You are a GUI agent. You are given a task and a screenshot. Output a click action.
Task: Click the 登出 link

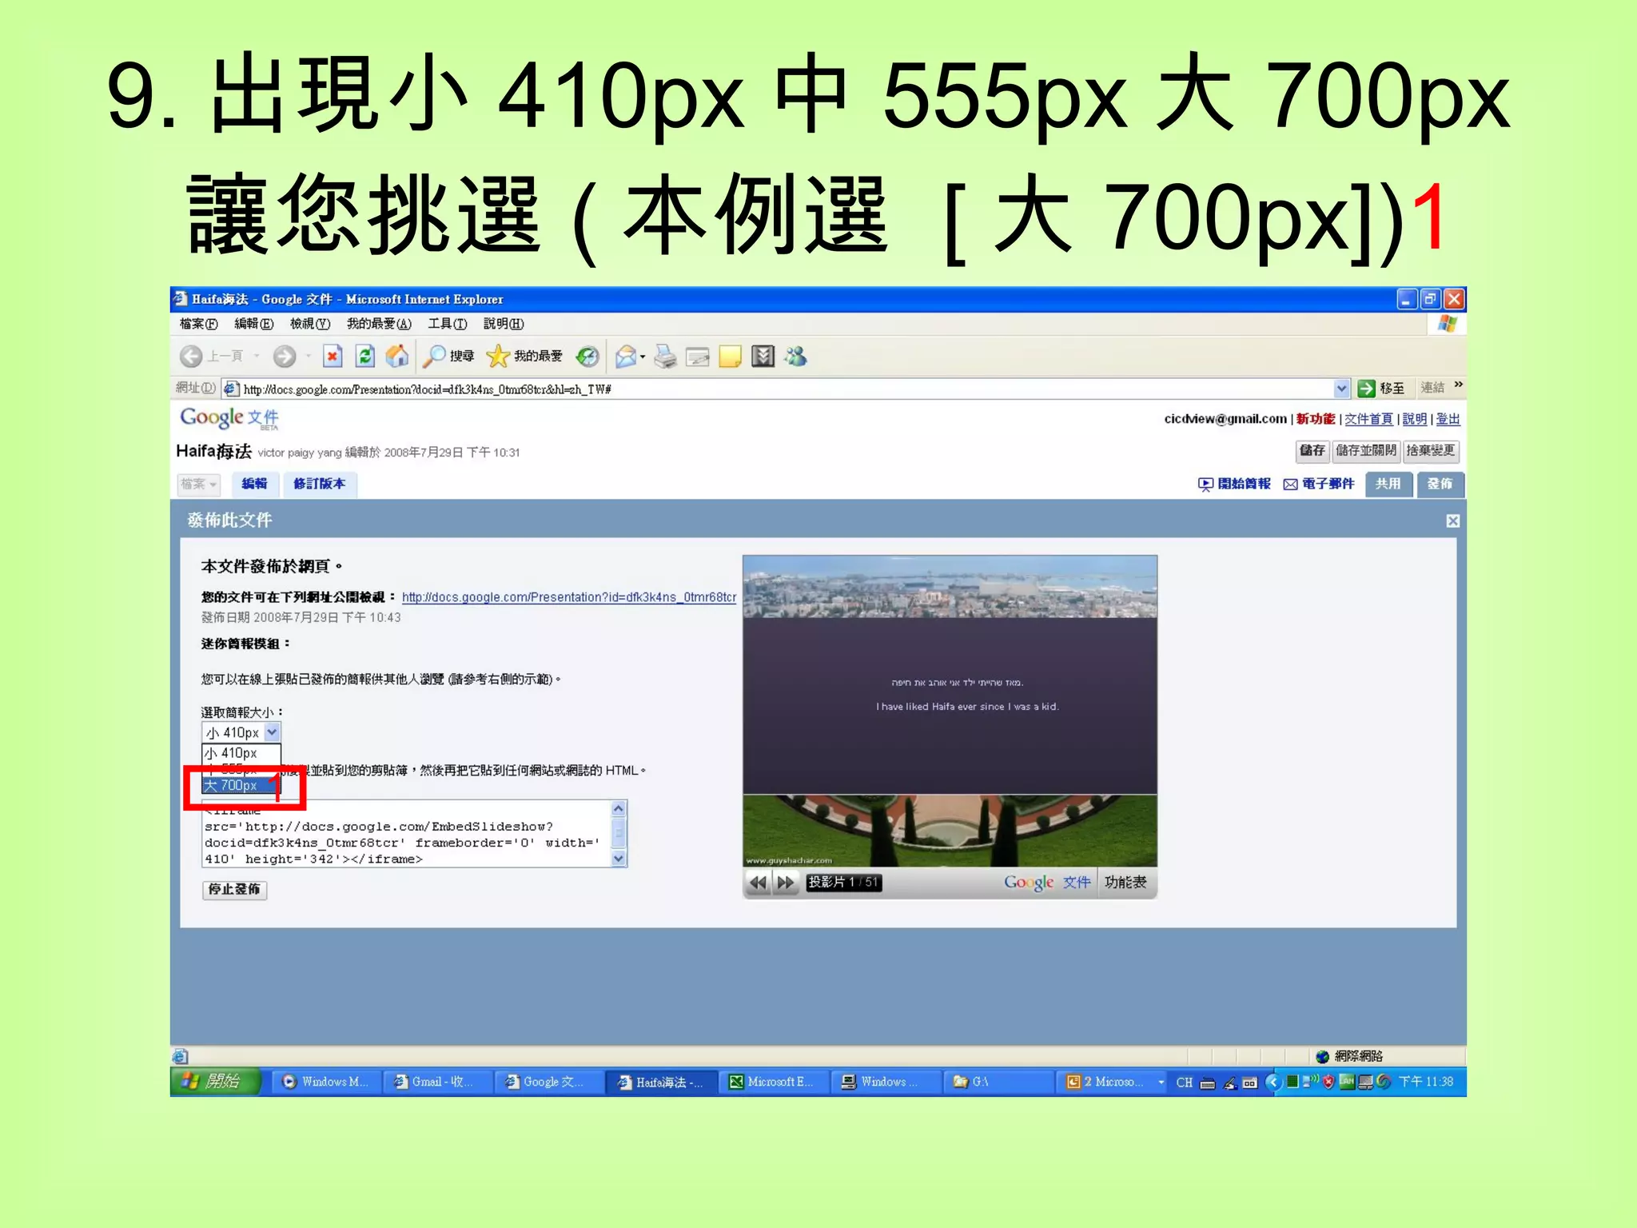pos(1448,419)
